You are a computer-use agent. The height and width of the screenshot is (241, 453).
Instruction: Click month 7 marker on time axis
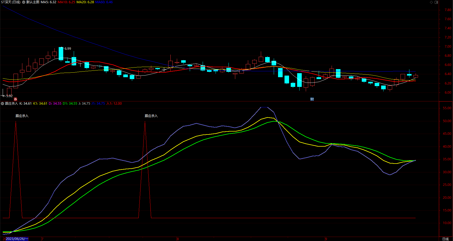pos(42,239)
